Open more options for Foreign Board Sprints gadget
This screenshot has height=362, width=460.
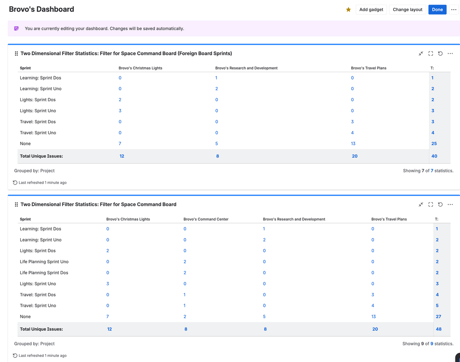[450, 53]
